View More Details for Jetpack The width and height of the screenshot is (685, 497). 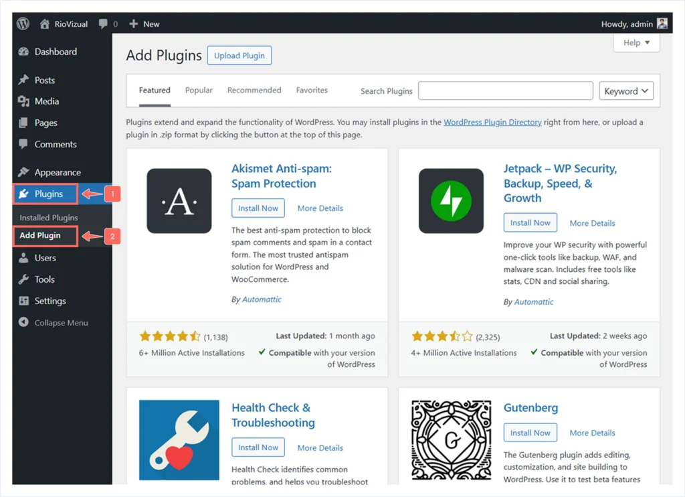click(x=592, y=222)
